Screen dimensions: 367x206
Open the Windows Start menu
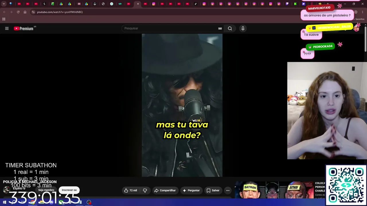(5, 202)
